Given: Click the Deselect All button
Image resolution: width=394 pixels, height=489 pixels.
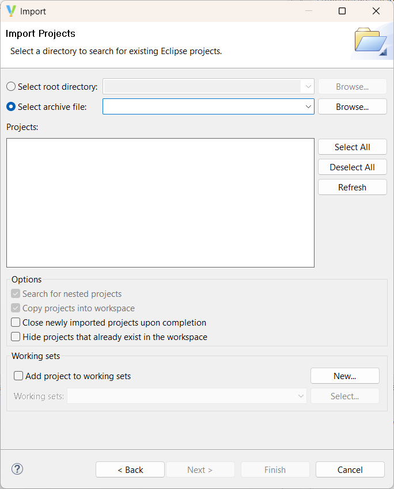Looking at the screenshot, I should [352, 167].
